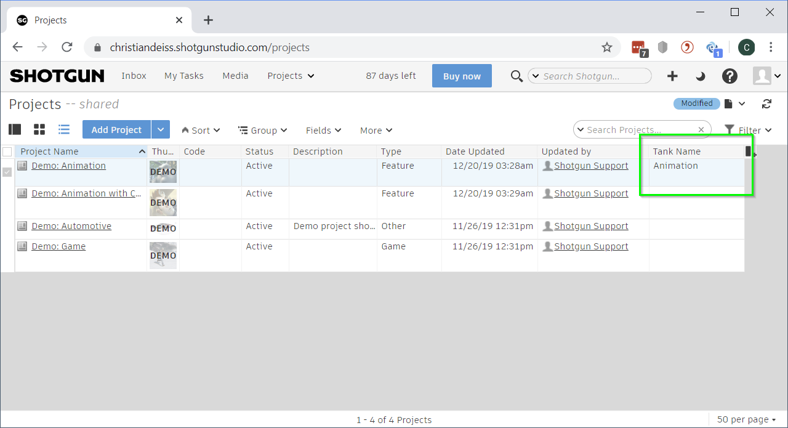Switch to list view mode

pos(64,129)
